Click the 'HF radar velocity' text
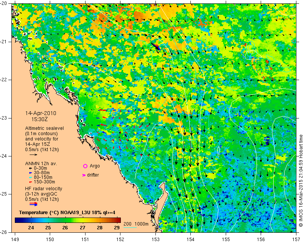The width and height of the screenshot is (304, 243). (x=44, y=189)
